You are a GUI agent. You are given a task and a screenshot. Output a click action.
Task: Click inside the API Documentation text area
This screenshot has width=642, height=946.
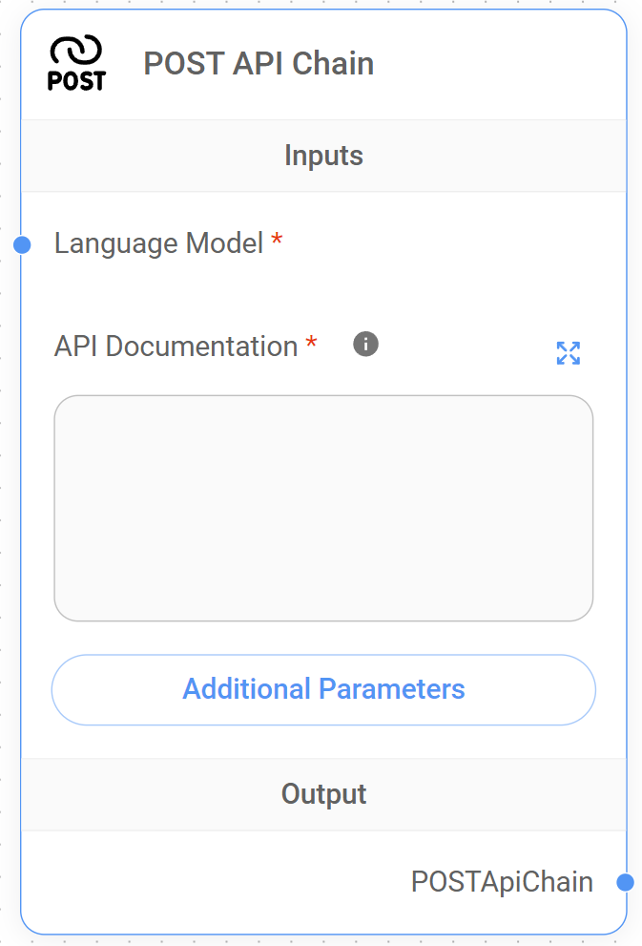323,507
